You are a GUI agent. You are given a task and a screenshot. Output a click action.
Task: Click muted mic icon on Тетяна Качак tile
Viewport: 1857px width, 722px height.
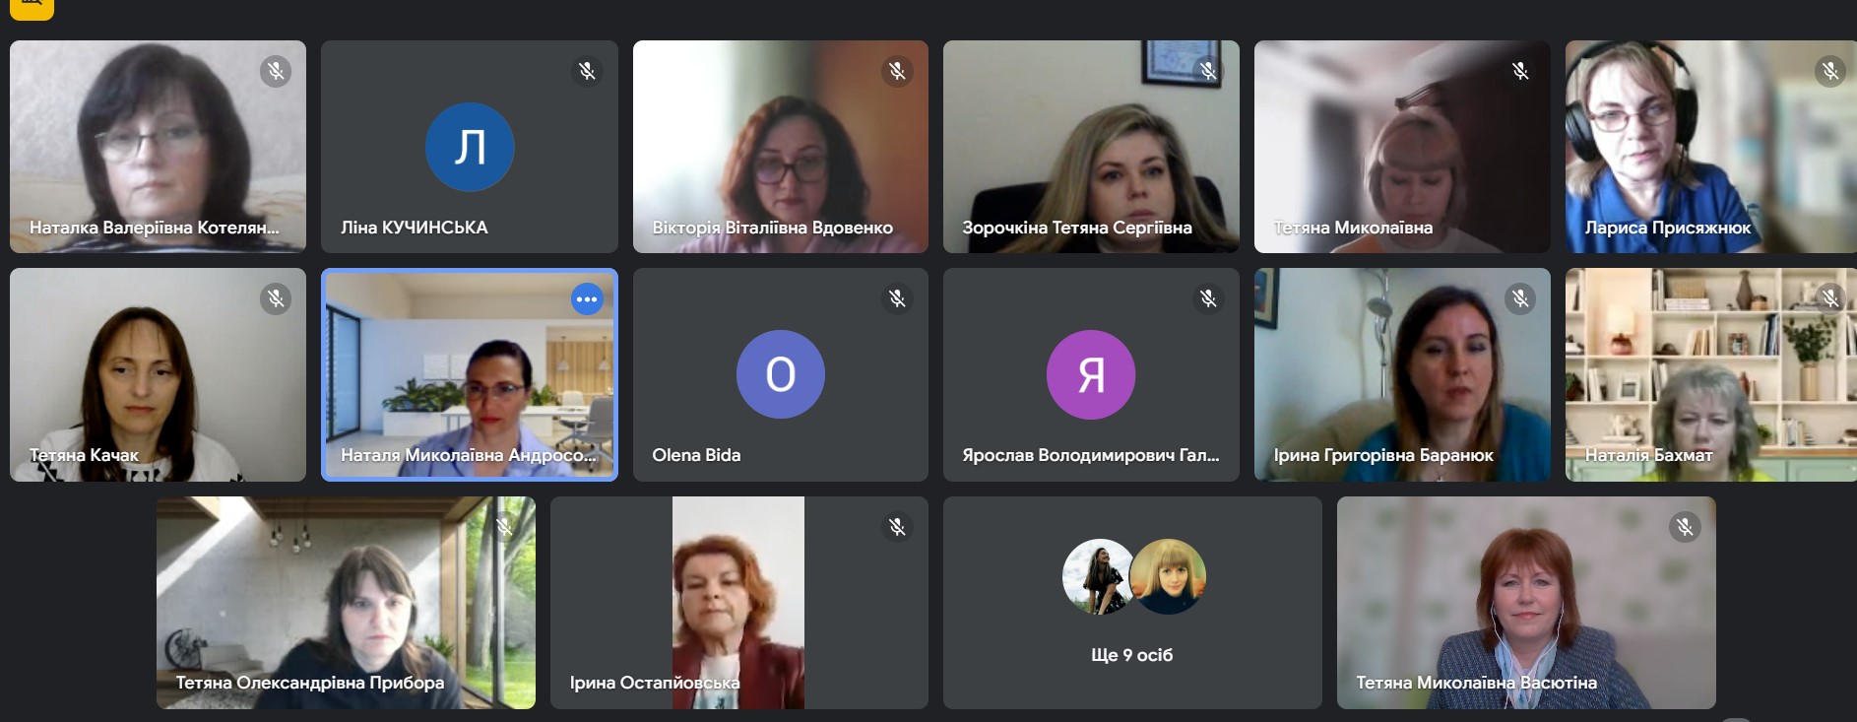point(276,298)
